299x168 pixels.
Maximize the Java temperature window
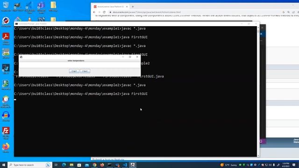130,57
